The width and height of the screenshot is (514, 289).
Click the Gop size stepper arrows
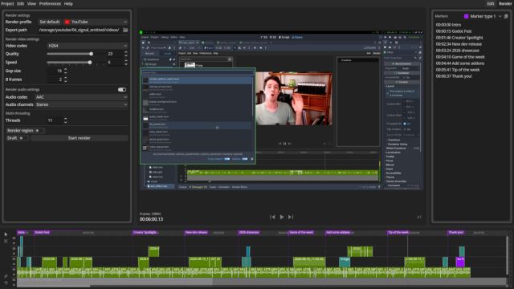[66, 71]
